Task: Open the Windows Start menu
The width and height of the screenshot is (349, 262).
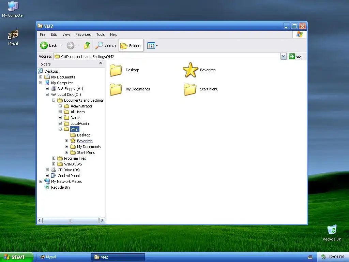Action: [16, 257]
